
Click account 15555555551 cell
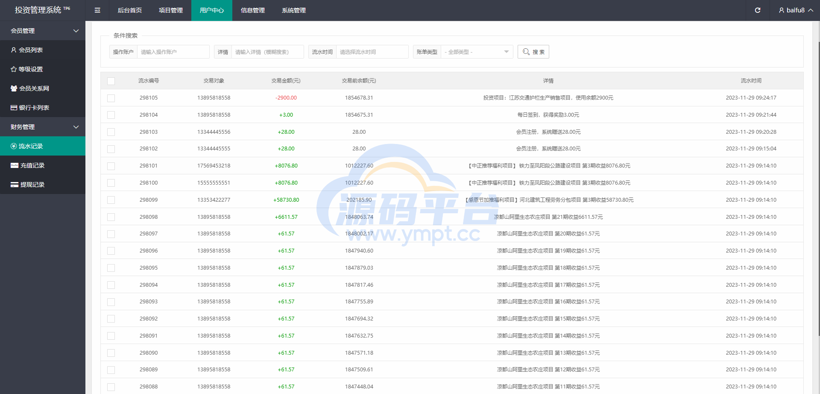click(x=214, y=183)
